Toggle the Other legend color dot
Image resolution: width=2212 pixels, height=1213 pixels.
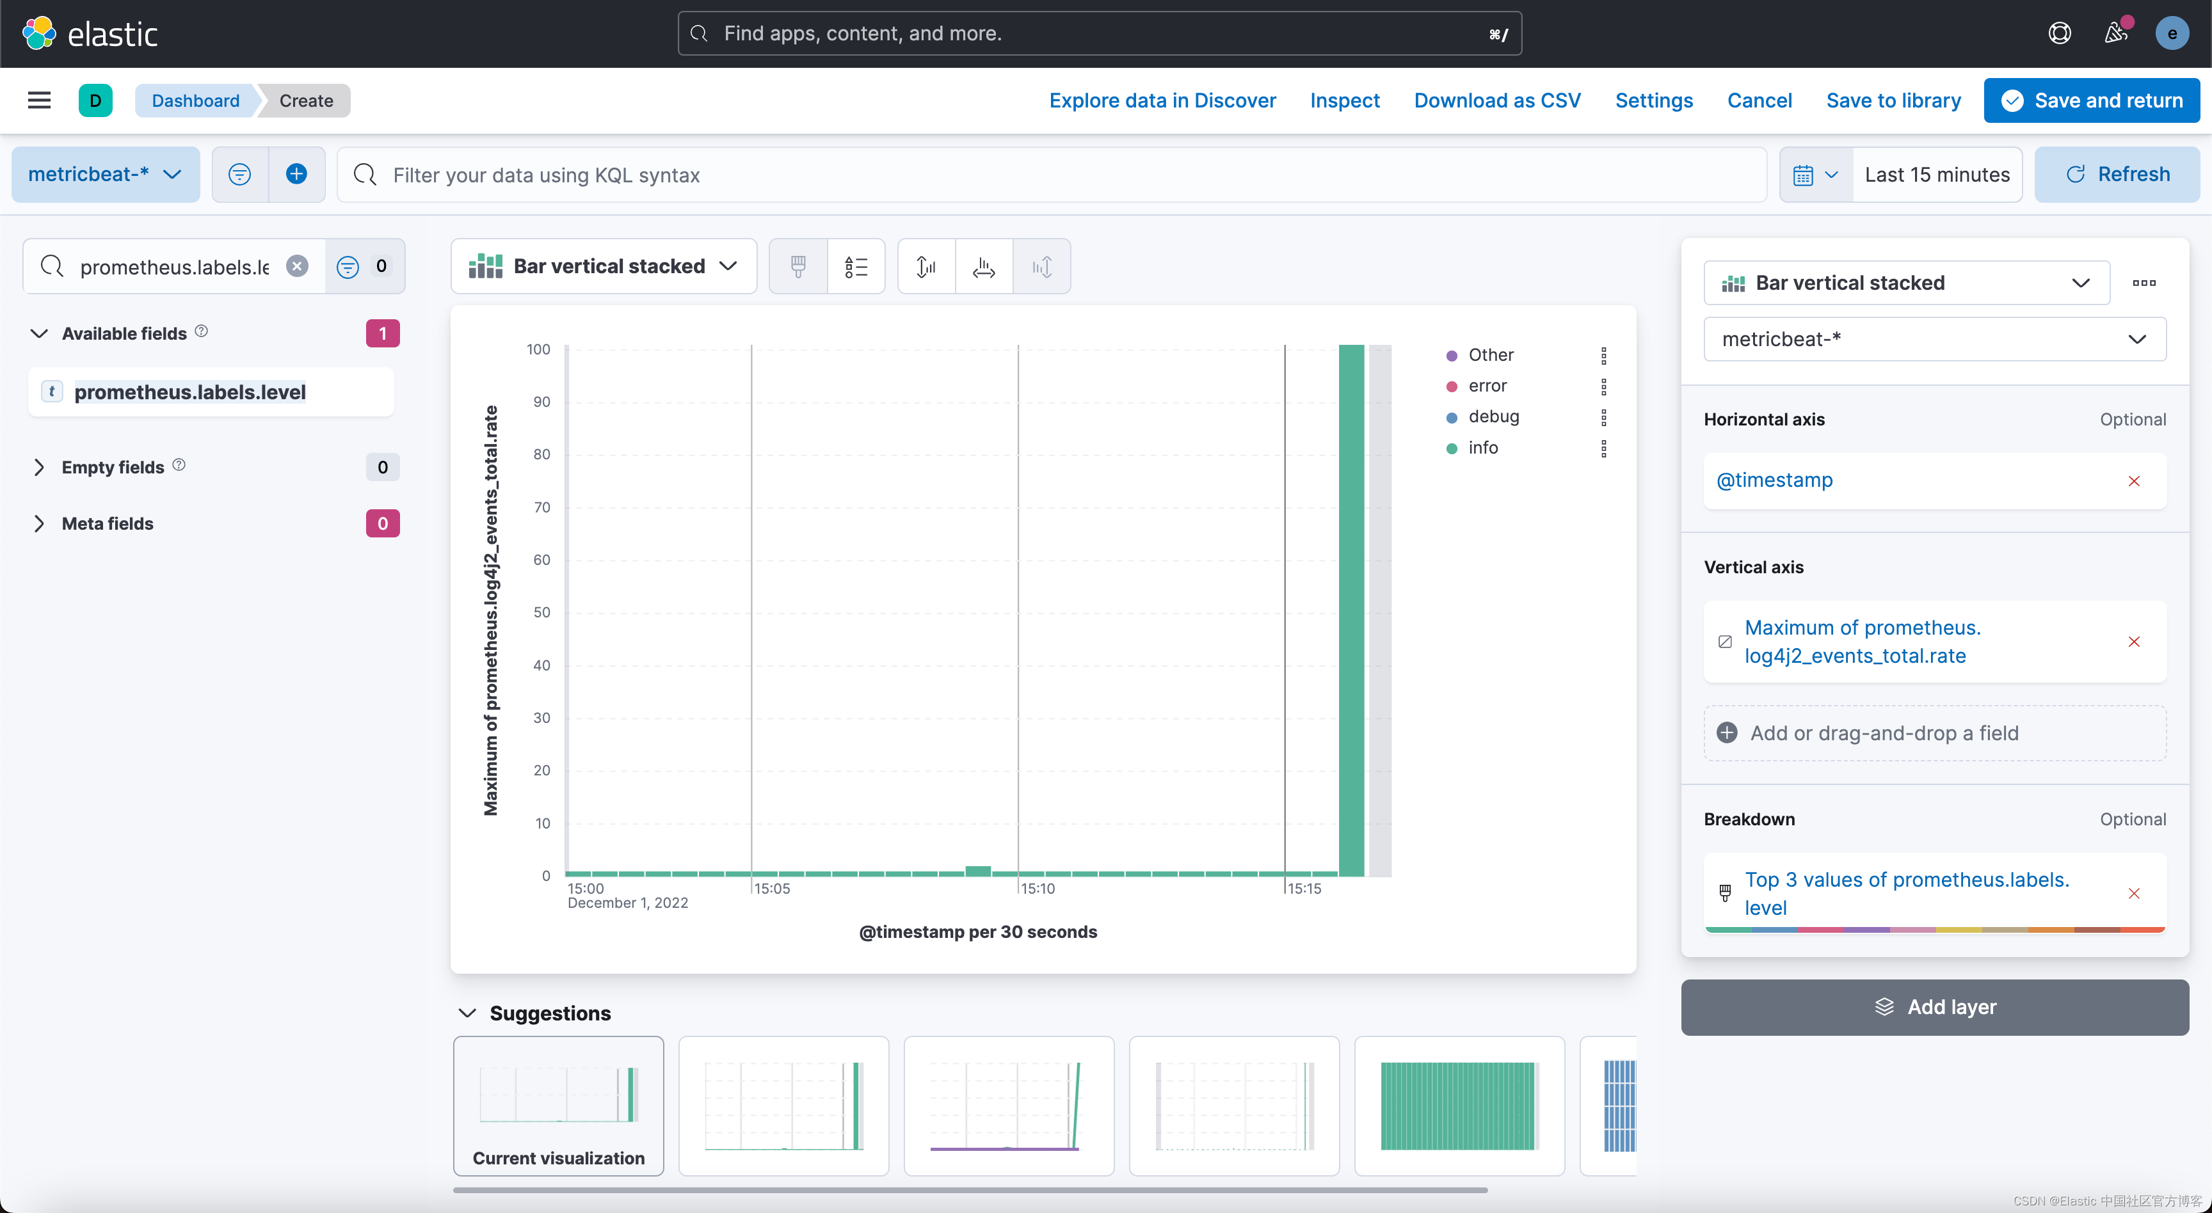point(1452,356)
